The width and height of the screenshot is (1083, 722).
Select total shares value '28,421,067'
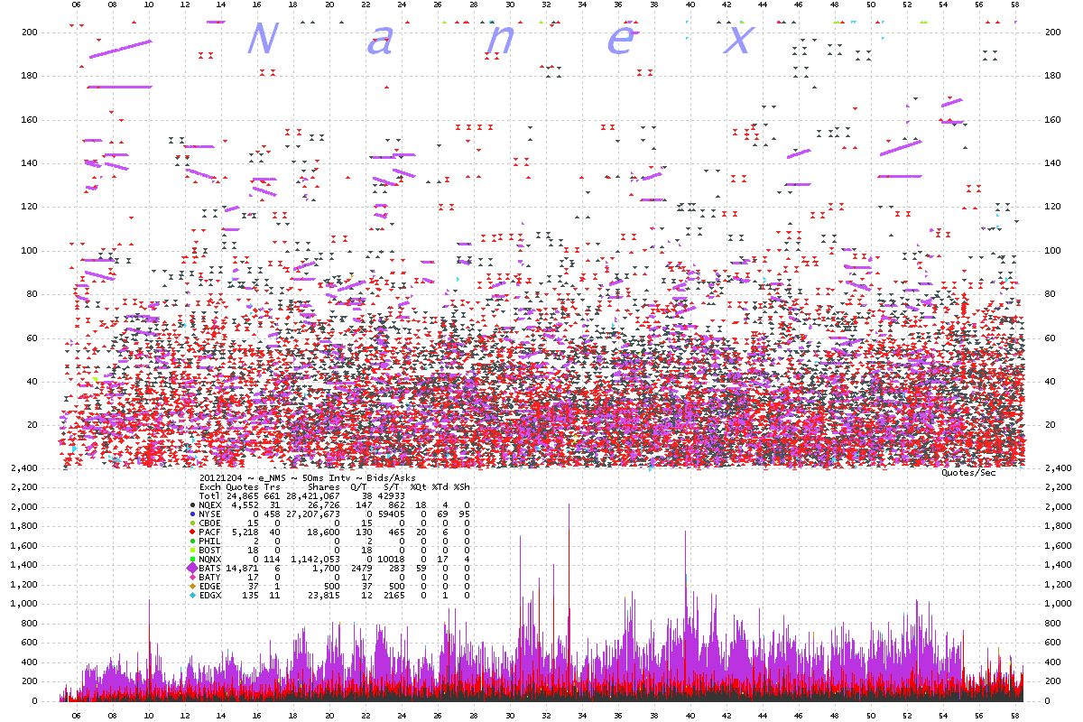pyautogui.click(x=313, y=496)
